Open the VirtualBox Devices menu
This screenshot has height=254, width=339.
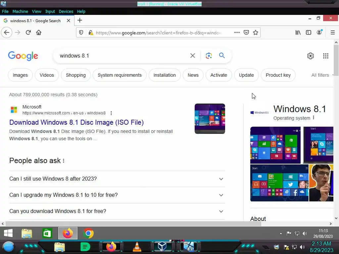(66, 12)
